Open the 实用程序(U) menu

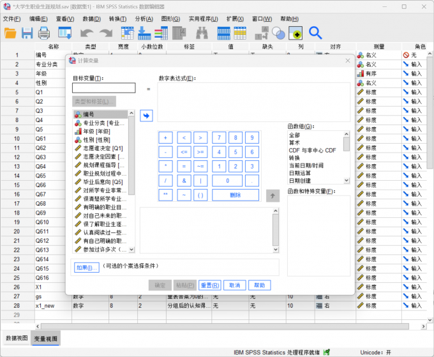[204, 19]
